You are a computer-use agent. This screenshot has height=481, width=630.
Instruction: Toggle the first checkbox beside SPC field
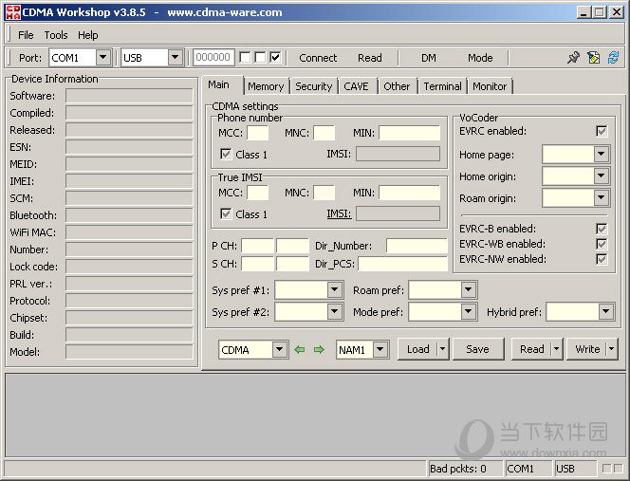245,58
